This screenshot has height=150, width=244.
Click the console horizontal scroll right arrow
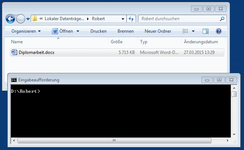pyautogui.click(x=228, y=141)
